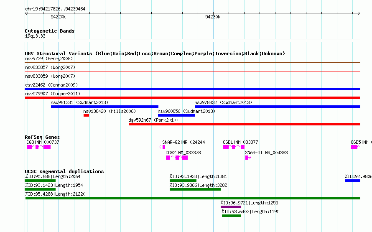Click the ruler's left end arrow
Viewport: 372px width, 232px height.
point(26,13)
